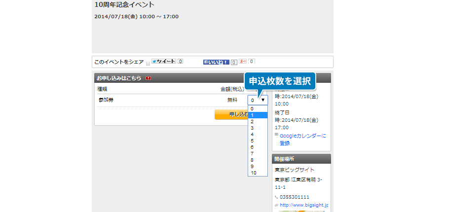Open the ticket quantity dropdown showing 0

coord(258,100)
